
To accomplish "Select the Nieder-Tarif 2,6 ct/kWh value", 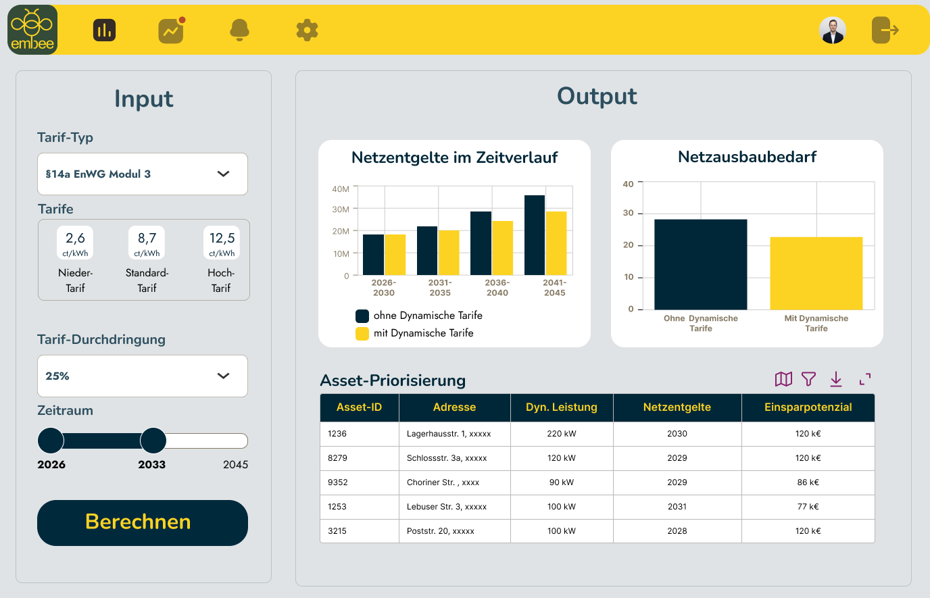I will pos(75,243).
